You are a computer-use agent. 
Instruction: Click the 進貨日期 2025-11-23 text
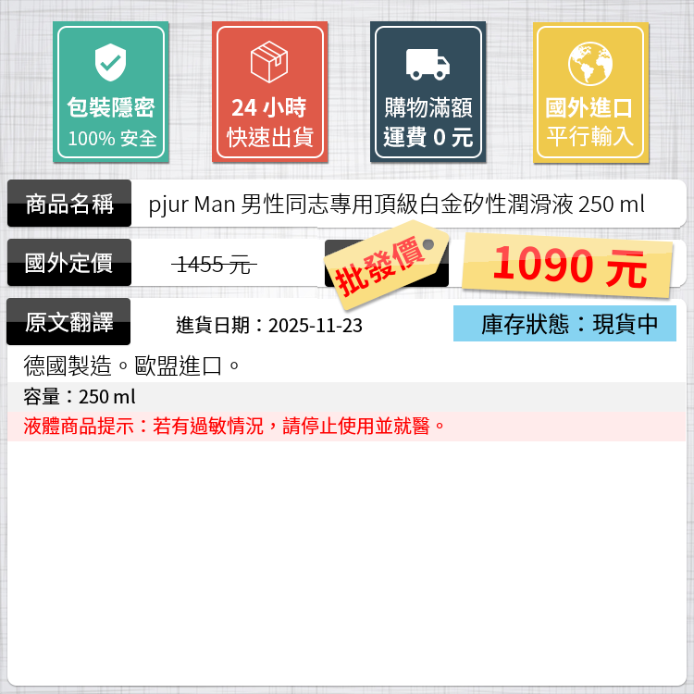coord(269,326)
